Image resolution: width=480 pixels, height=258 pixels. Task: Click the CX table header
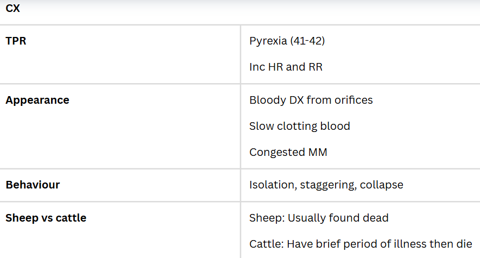pos(13,9)
